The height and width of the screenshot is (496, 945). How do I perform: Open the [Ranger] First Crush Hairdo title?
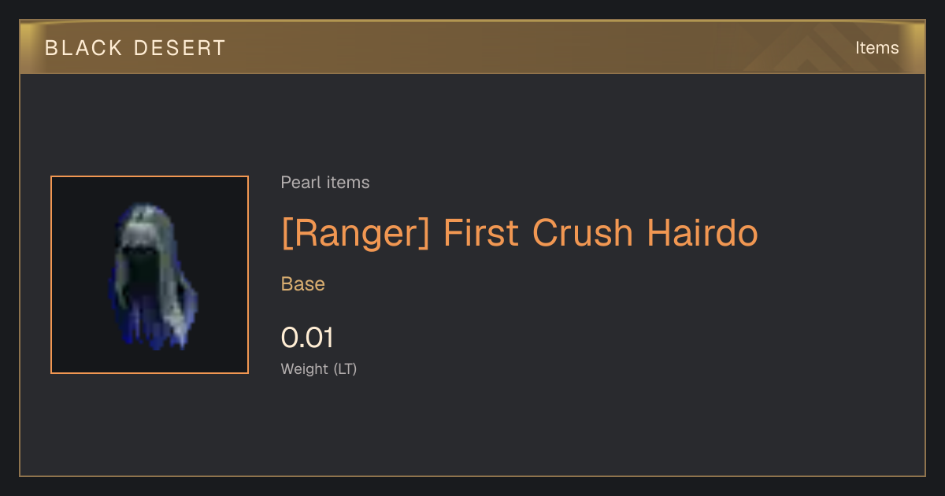coord(520,233)
